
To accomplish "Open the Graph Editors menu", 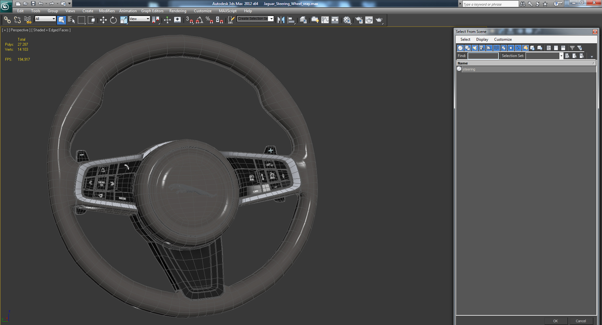I will click(152, 11).
